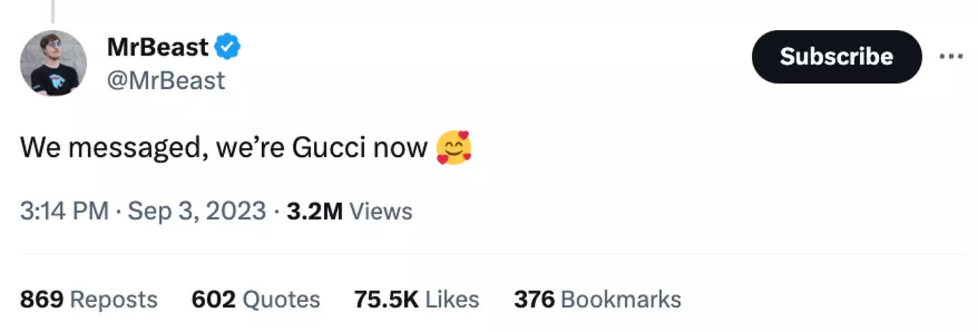Click the MrBeast display name
Image resolution: width=978 pixels, height=332 pixels.
point(158,48)
